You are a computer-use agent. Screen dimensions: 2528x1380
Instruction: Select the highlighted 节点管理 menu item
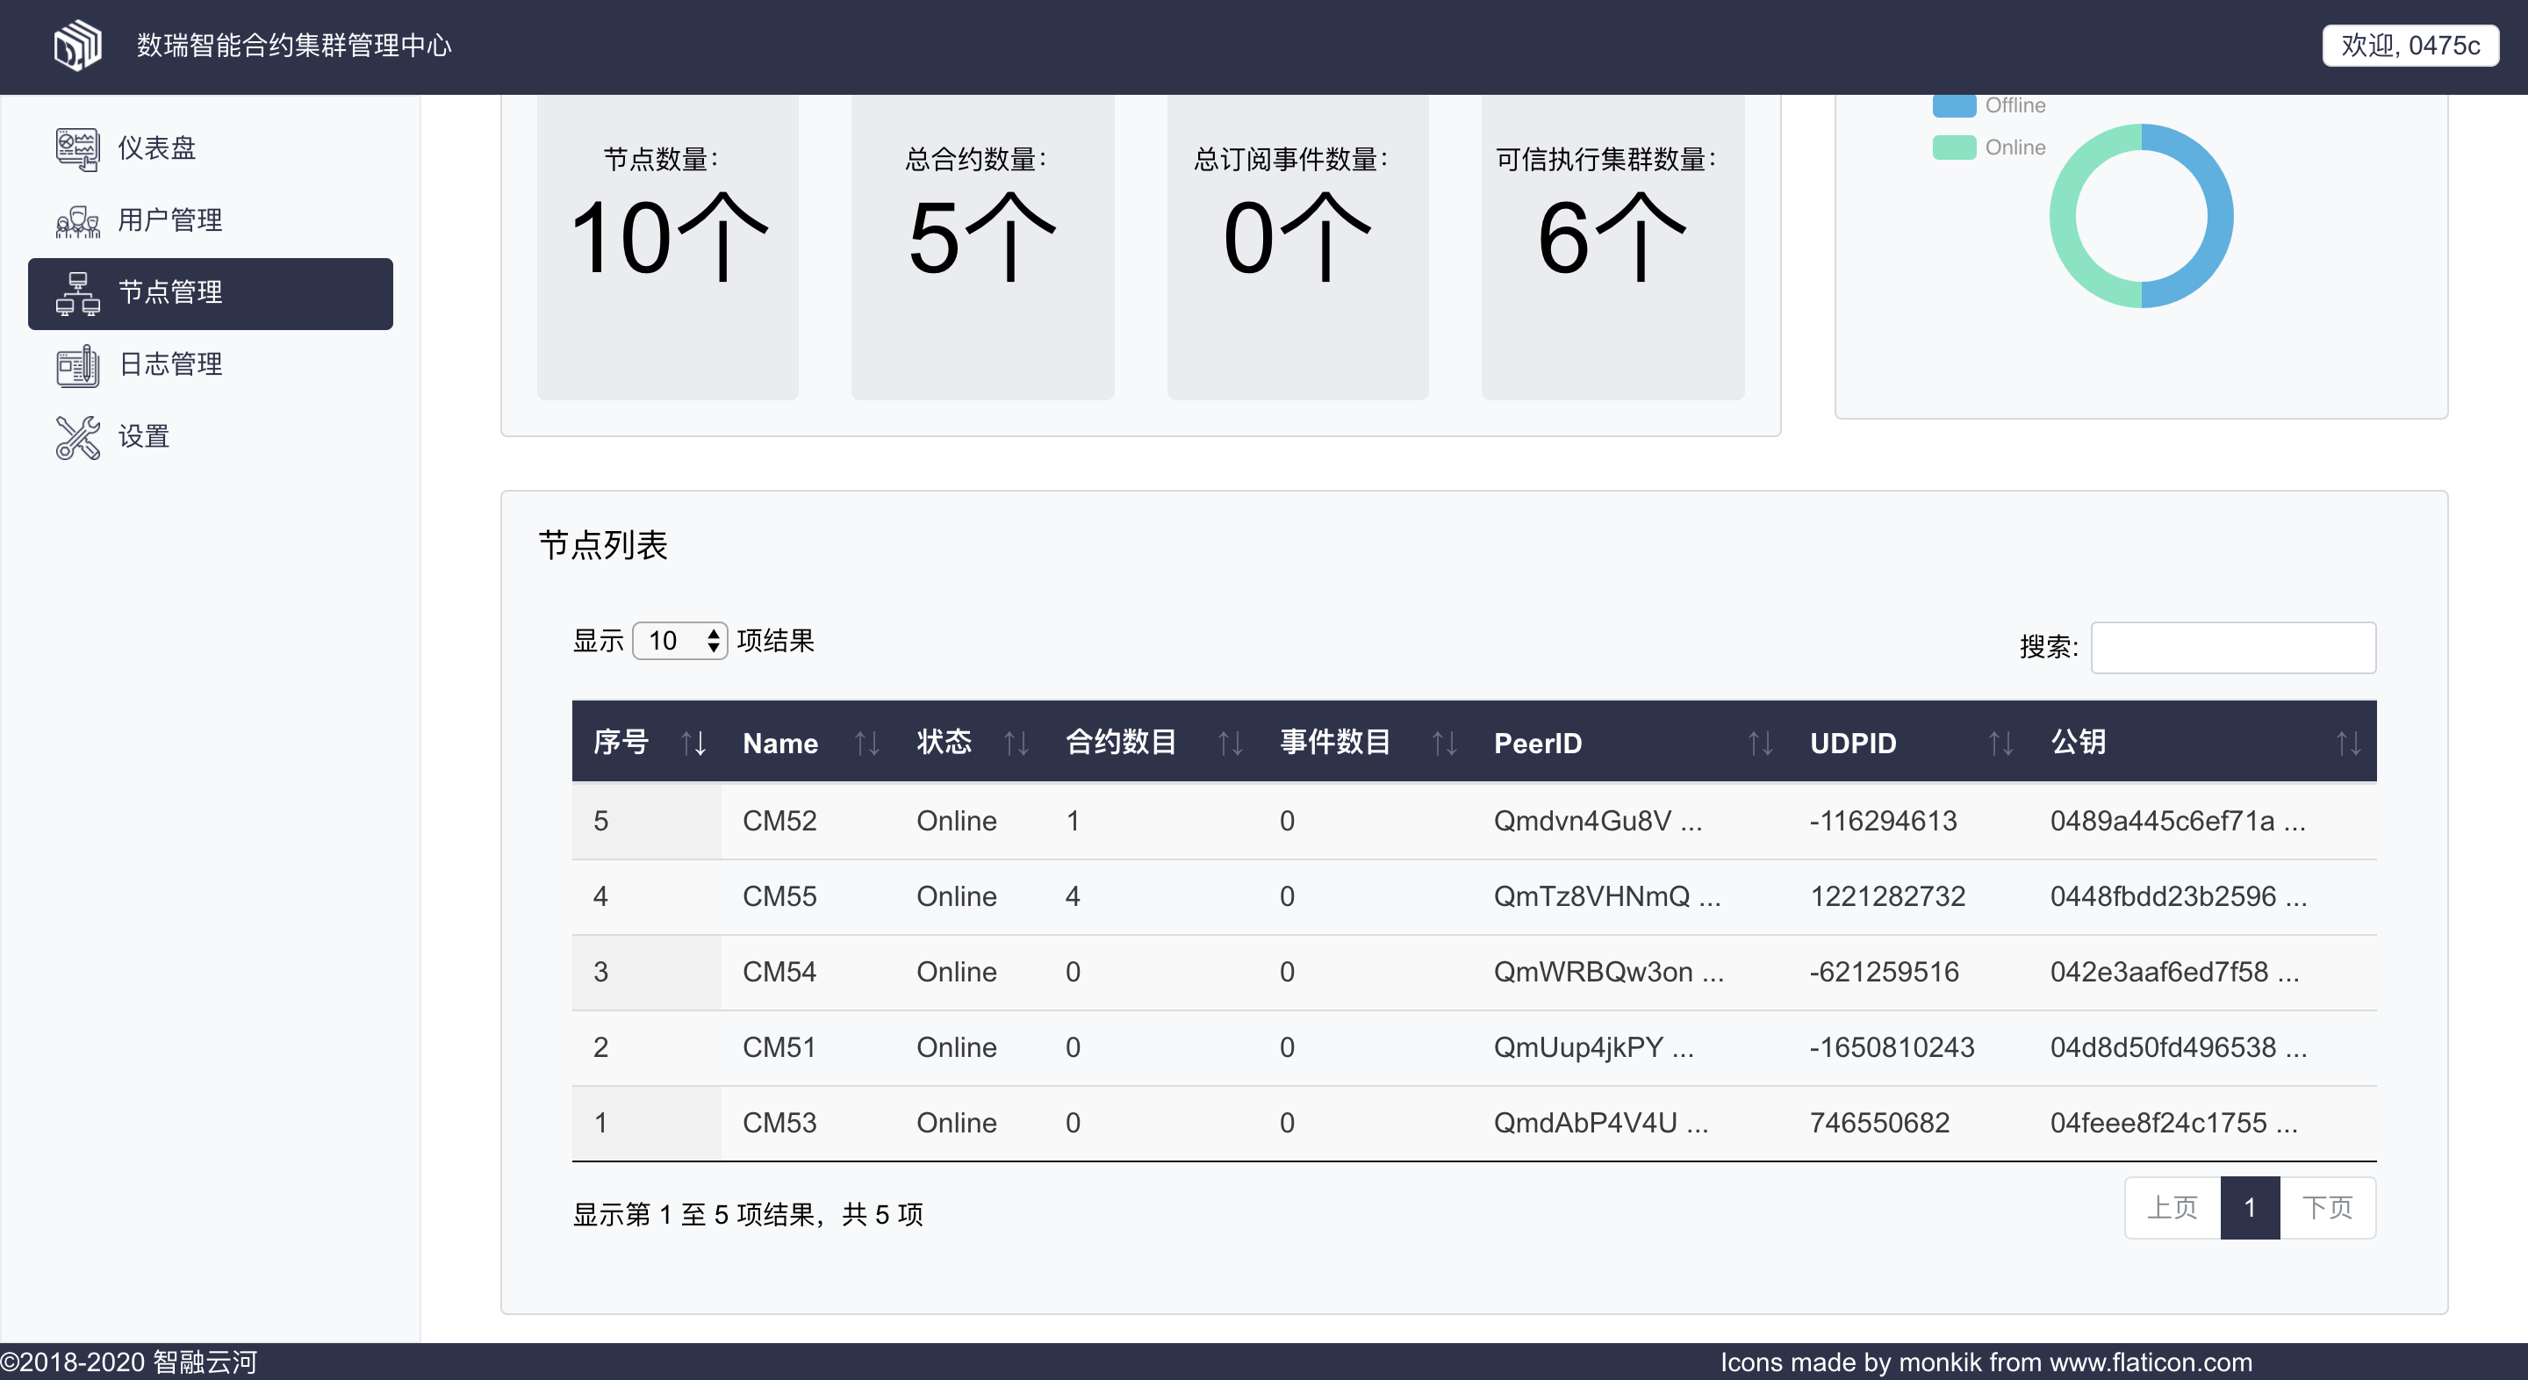pos(211,291)
